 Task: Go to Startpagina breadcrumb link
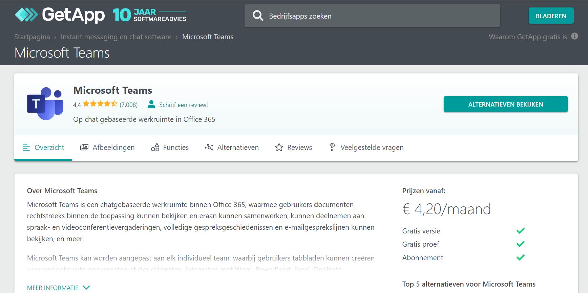(x=32, y=37)
